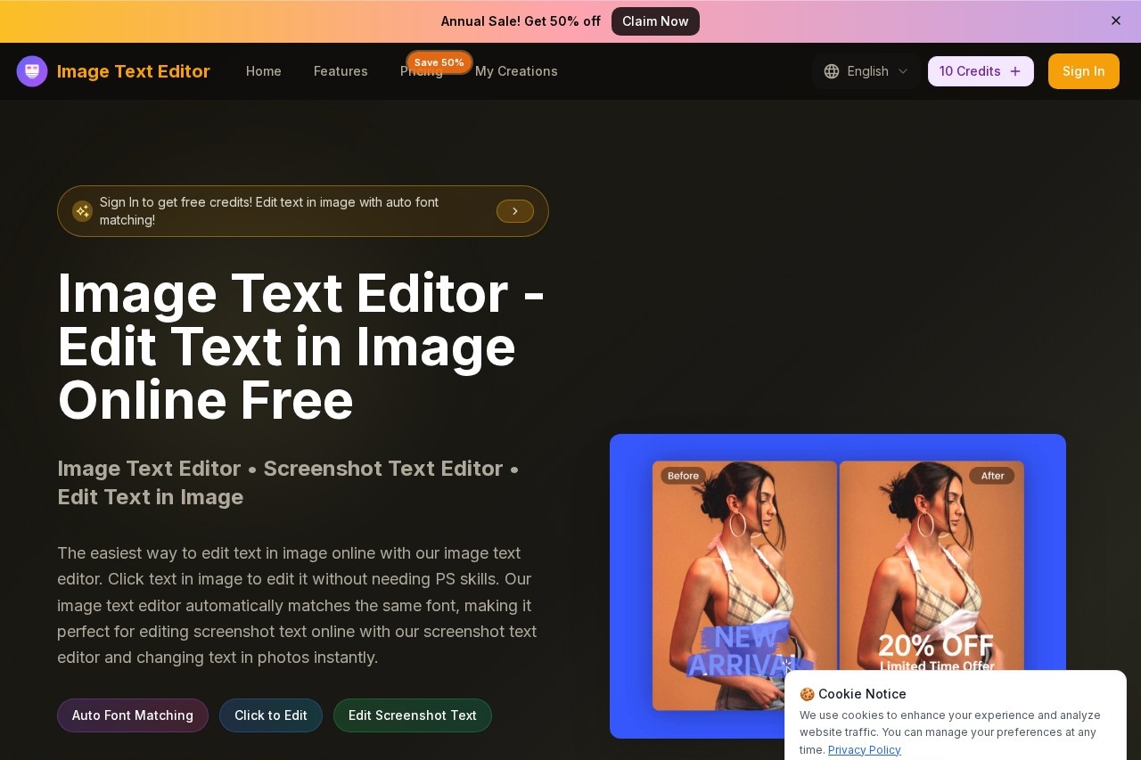Image resolution: width=1141 pixels, height=760 pixels.
Task: Open the Pricing menu item
Action: click(x=422, y=73)
